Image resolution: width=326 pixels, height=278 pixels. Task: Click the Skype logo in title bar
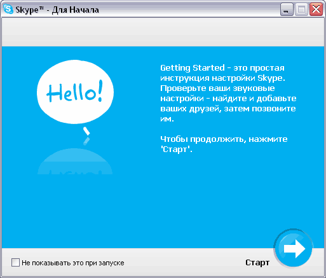[x=8, y=9]
